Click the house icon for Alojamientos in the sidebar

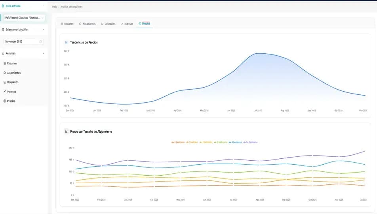[x=5, y=73]
